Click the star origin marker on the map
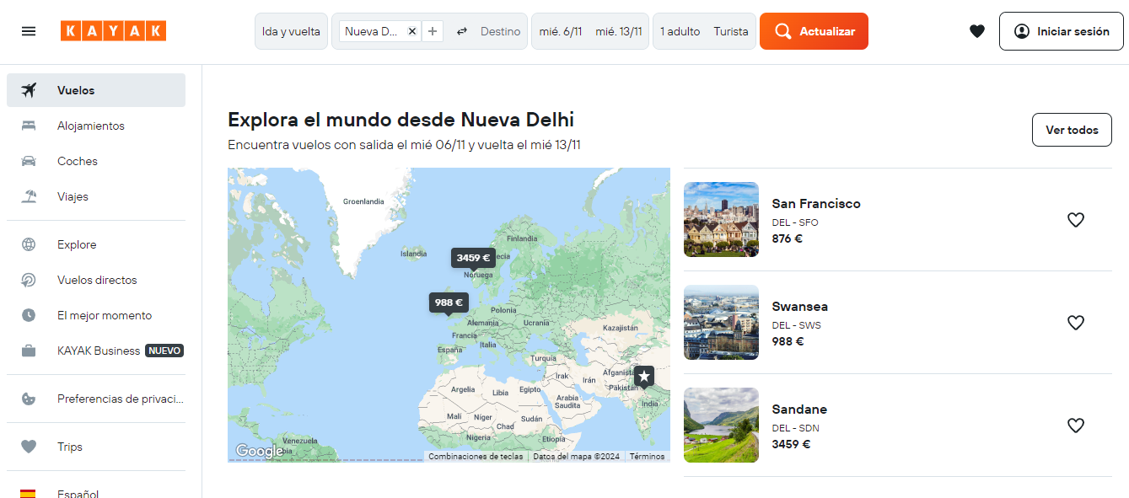1129x498 pixels. click(x=644, y=376)
